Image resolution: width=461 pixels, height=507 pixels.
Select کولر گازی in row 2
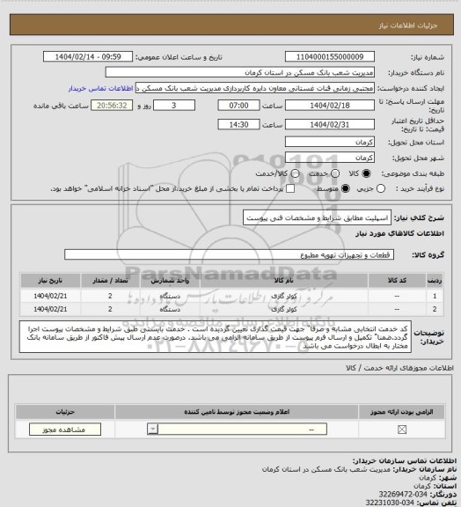pyautogui.click(x=284, y=309)
